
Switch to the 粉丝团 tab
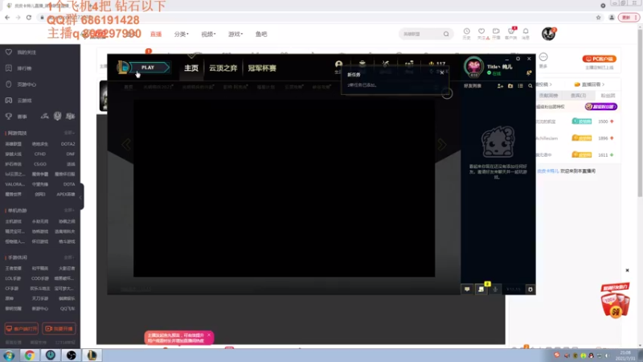coord(608,96)
